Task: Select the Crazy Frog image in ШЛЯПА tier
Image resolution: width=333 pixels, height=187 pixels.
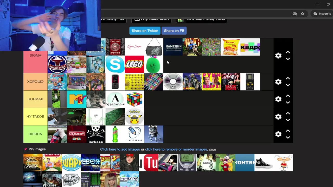Action: point(153,134)
